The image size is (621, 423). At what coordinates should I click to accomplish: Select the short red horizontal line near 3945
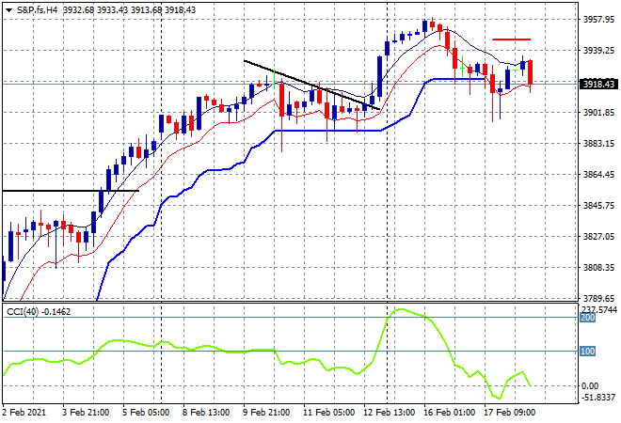[x=511, y=39]
